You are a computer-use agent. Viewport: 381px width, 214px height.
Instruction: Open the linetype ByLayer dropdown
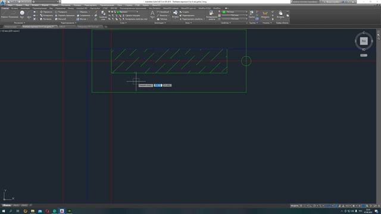[x=235, y=19]
